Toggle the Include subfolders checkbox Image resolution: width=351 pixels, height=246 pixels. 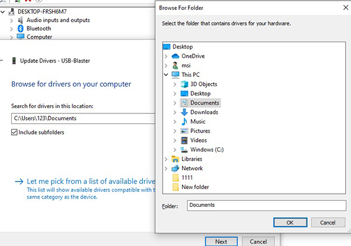coord(15,132)
